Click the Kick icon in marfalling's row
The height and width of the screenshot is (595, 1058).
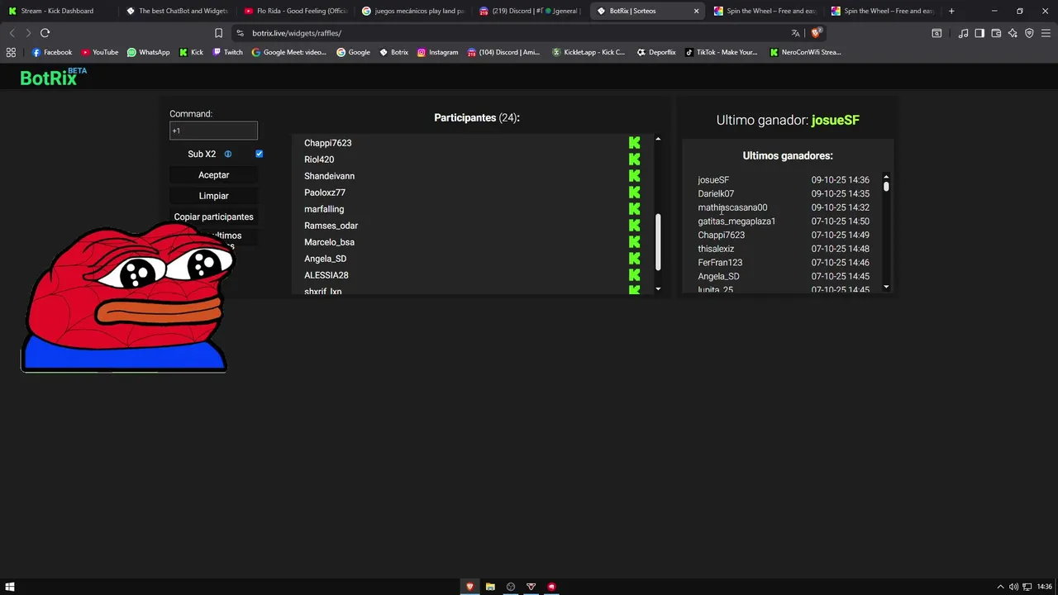[634, 209]
